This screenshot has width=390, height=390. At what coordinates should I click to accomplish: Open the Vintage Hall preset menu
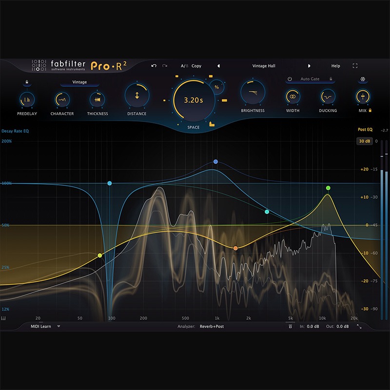(x=264, y=66)
